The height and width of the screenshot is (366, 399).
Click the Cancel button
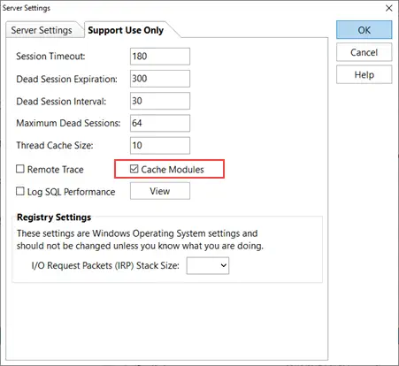[x=364, y=52]
